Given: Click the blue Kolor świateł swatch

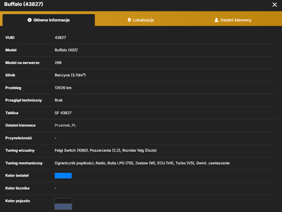Looking at the screenshot, I should pyautogui.click(x=63, y=176).
